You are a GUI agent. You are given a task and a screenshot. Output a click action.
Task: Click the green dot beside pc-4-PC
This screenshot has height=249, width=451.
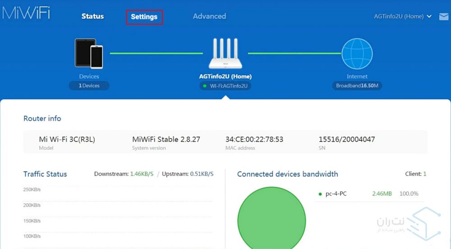point(320,194)
